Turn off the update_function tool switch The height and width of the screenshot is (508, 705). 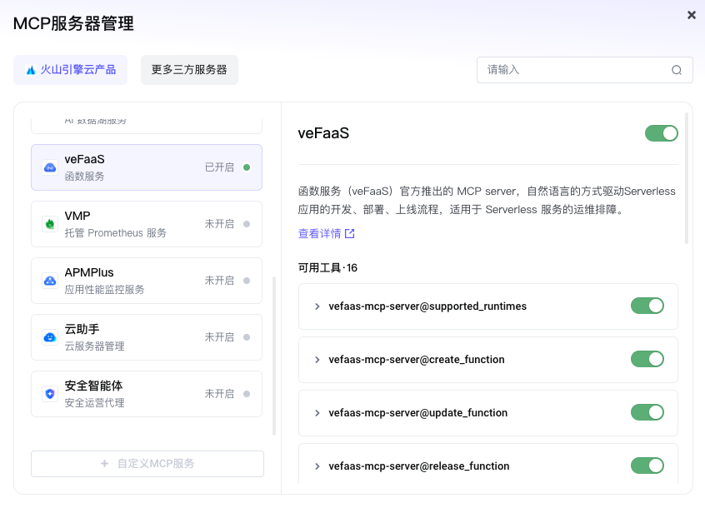pos(647,412)
